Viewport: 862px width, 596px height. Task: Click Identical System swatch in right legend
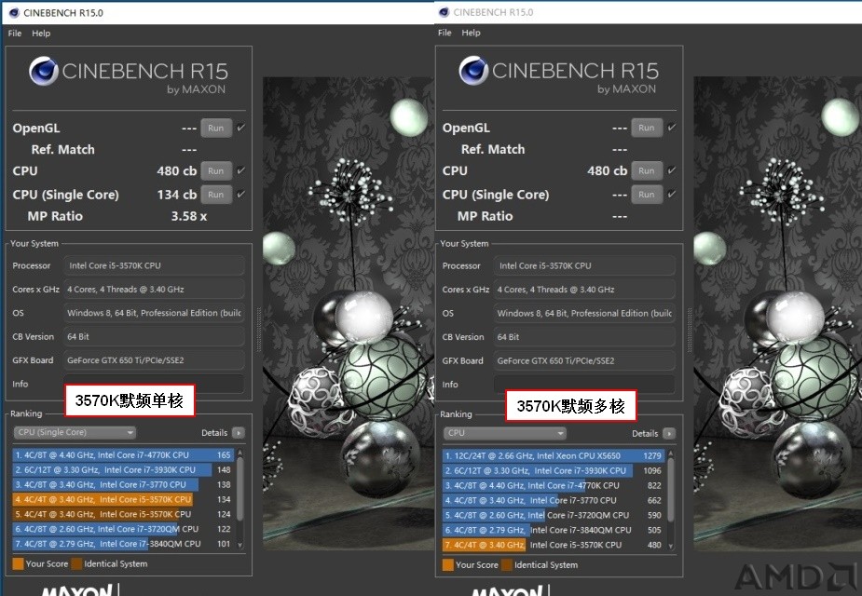coord(506,564)
